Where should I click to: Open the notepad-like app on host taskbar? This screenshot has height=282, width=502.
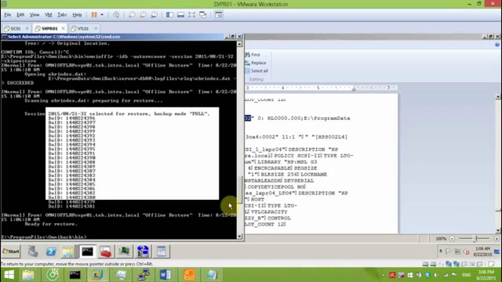click(212, 275)
